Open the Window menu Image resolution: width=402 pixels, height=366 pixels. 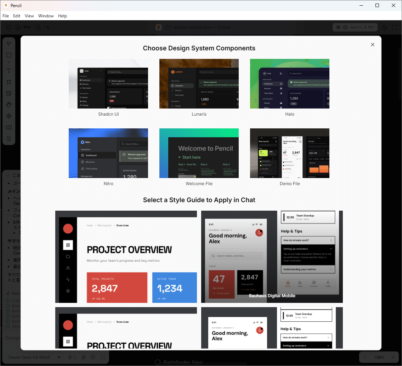coord(46,16)
